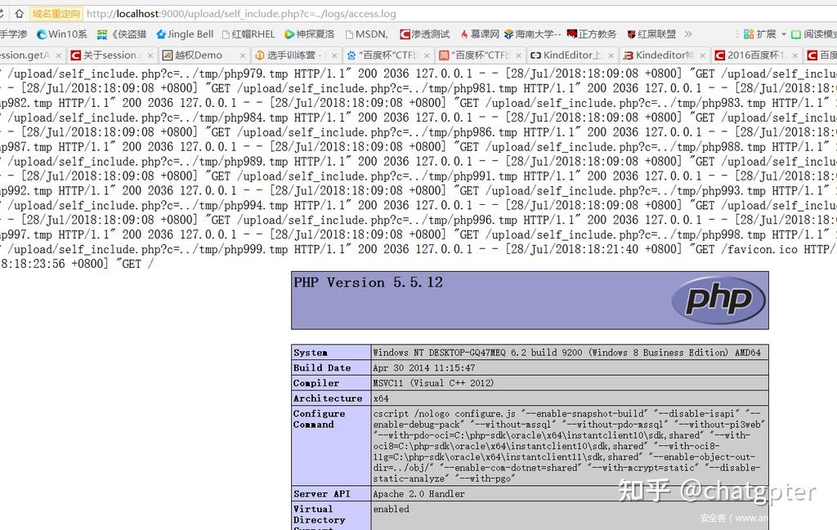
Task: Open the 正方教务 bookmark
Action: pos(592,34)
